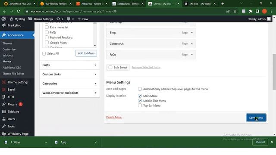The height and width of the screenshot is (155, 276).
Task: Toggle the browser side panel icon
Action: coord(257,11)
